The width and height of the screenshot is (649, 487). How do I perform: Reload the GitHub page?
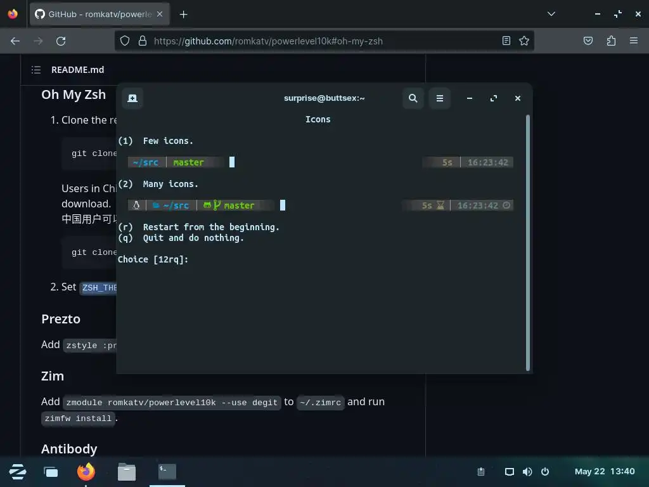coord(61,41)
